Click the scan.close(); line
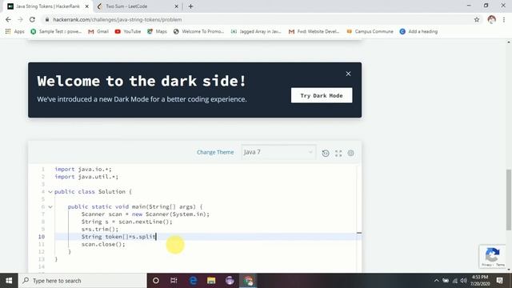This screenshot has width=512, height=288. tap(103, 244)
